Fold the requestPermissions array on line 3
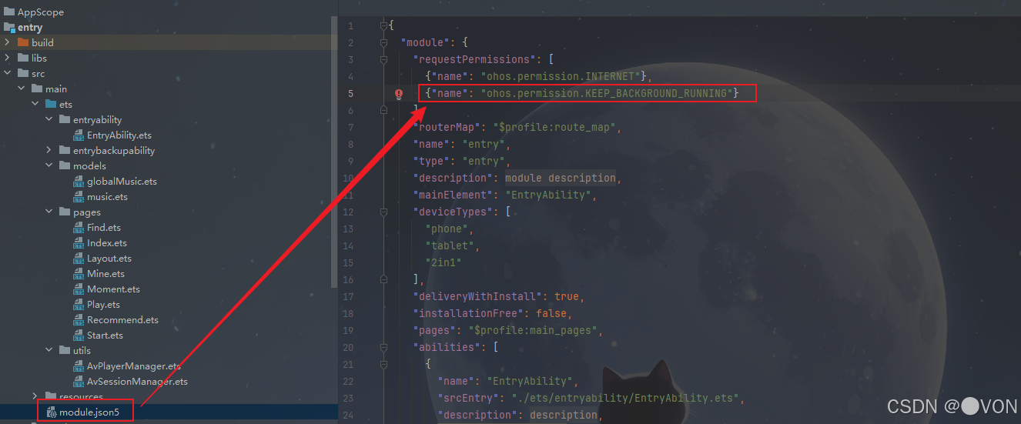Viewport: 1021px width, 424px height. click(x=383, y=59)
